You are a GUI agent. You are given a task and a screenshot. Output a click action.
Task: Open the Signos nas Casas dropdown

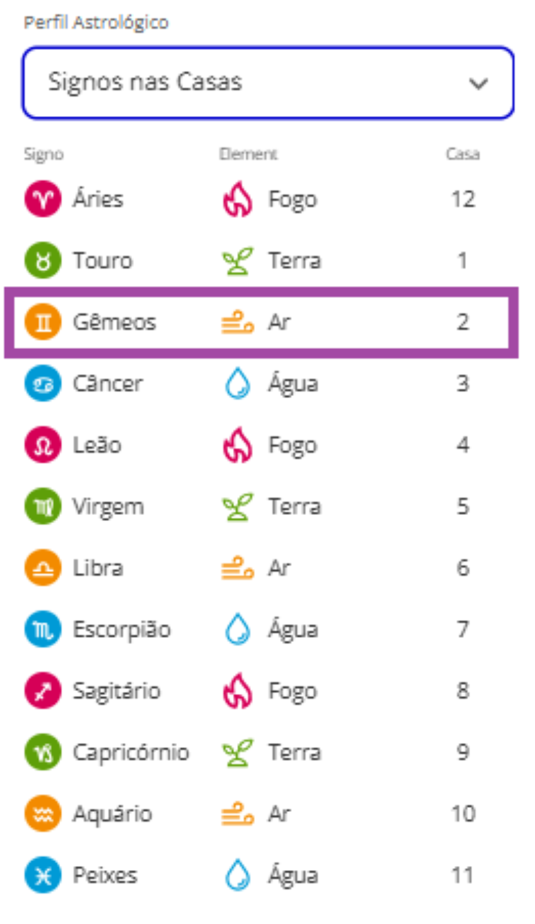(x=267, y=83)
